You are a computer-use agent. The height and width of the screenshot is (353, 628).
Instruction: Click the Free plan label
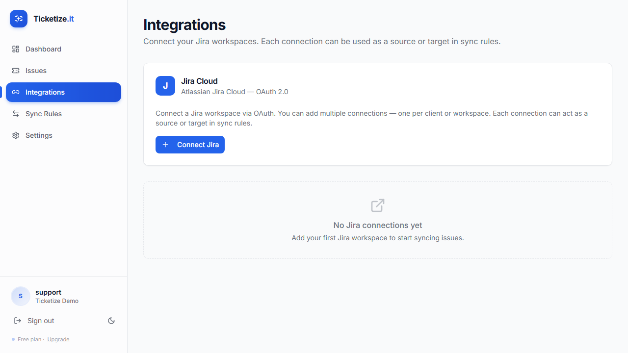click(29, 339)
